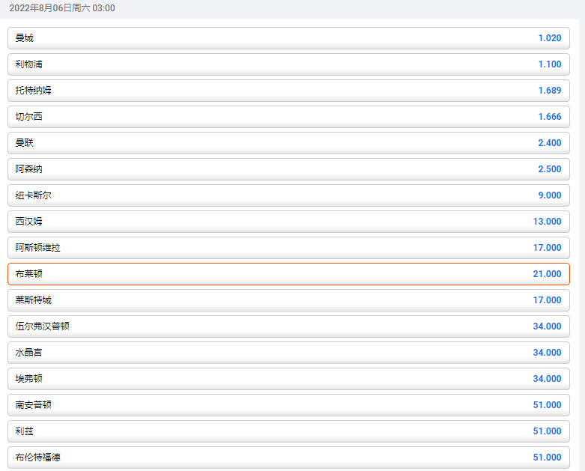Choose the 西汉姆 13.000 option

pyautogui.click(x=288, y=222)
